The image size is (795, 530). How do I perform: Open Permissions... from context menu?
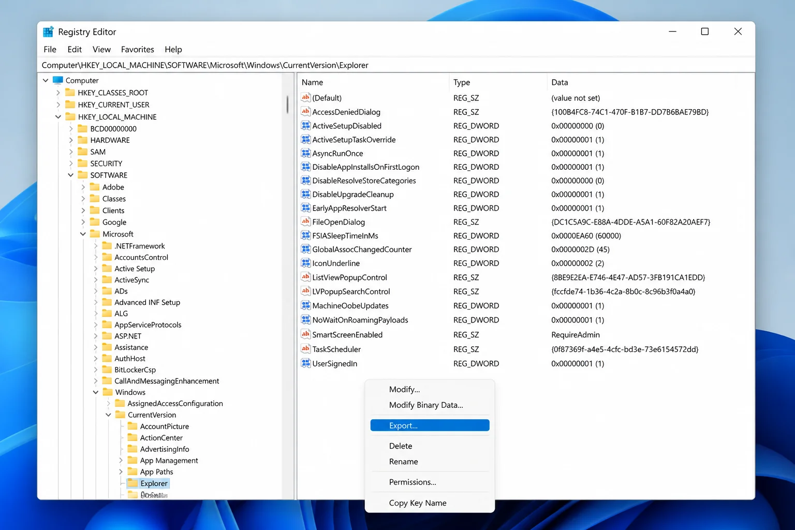[430, 482]
